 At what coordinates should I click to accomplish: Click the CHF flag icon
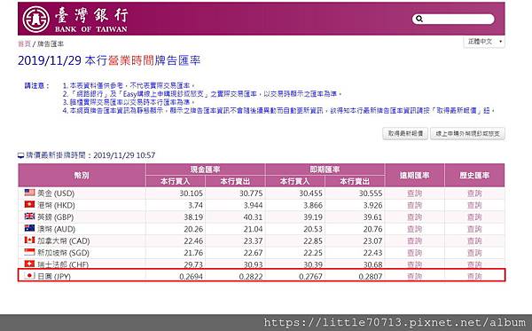[x=29, y=264]
